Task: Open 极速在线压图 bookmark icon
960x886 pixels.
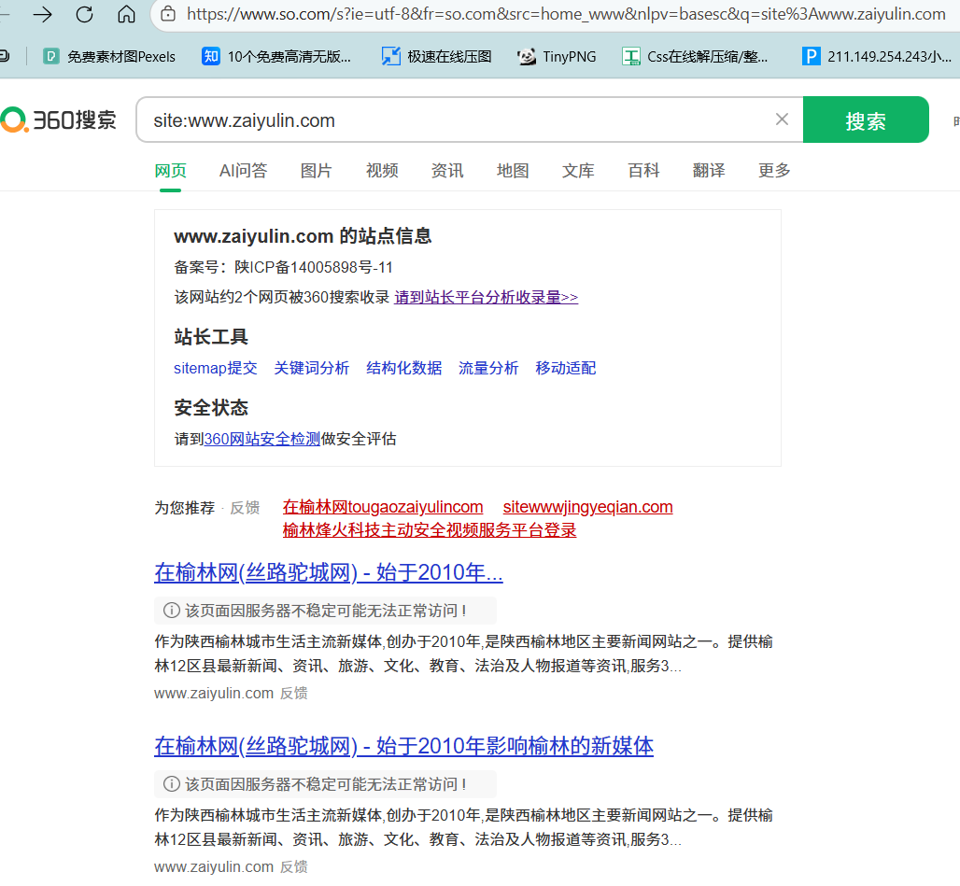Action: 390,57
